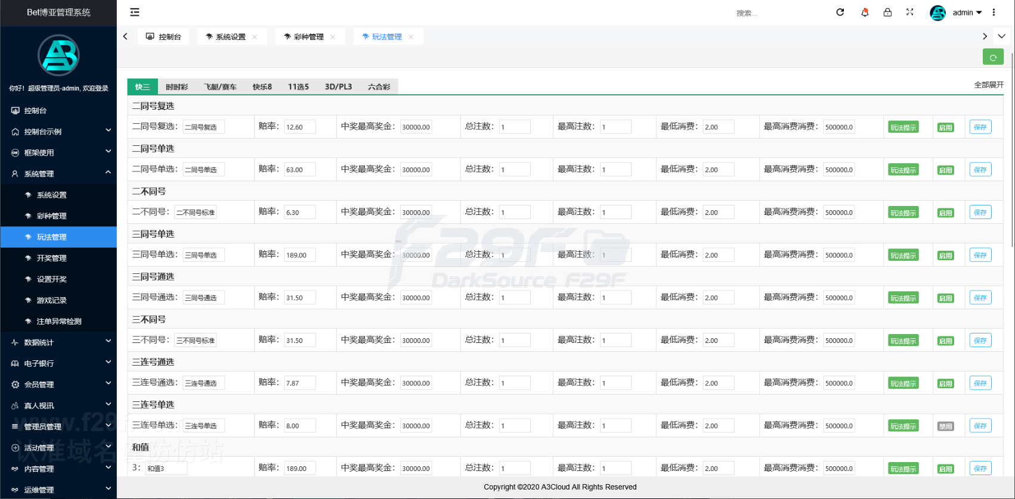
Task: Open the 注单异常检测 sidebar item
Action: pos(58,321)
